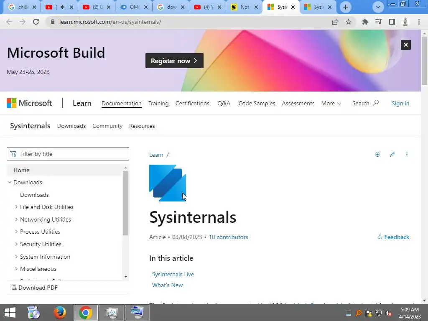Click the browser back arrow

pyautogui.click(x=9, y=22)
